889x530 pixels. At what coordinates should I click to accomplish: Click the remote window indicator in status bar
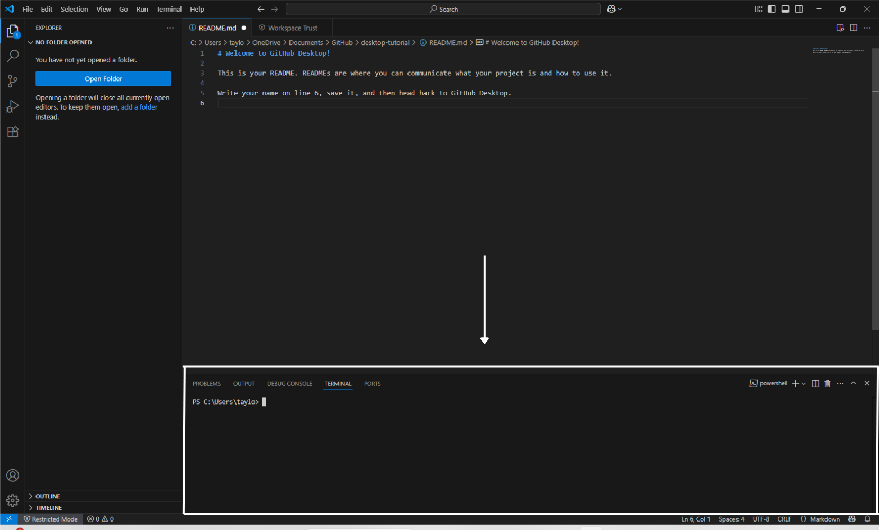click(9, 519)
